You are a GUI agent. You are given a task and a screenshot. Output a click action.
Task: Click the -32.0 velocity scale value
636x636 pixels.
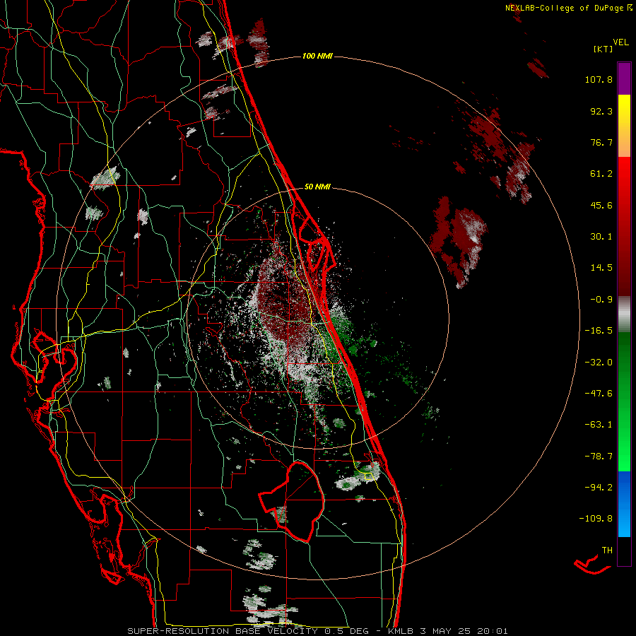tap(599, 363)
